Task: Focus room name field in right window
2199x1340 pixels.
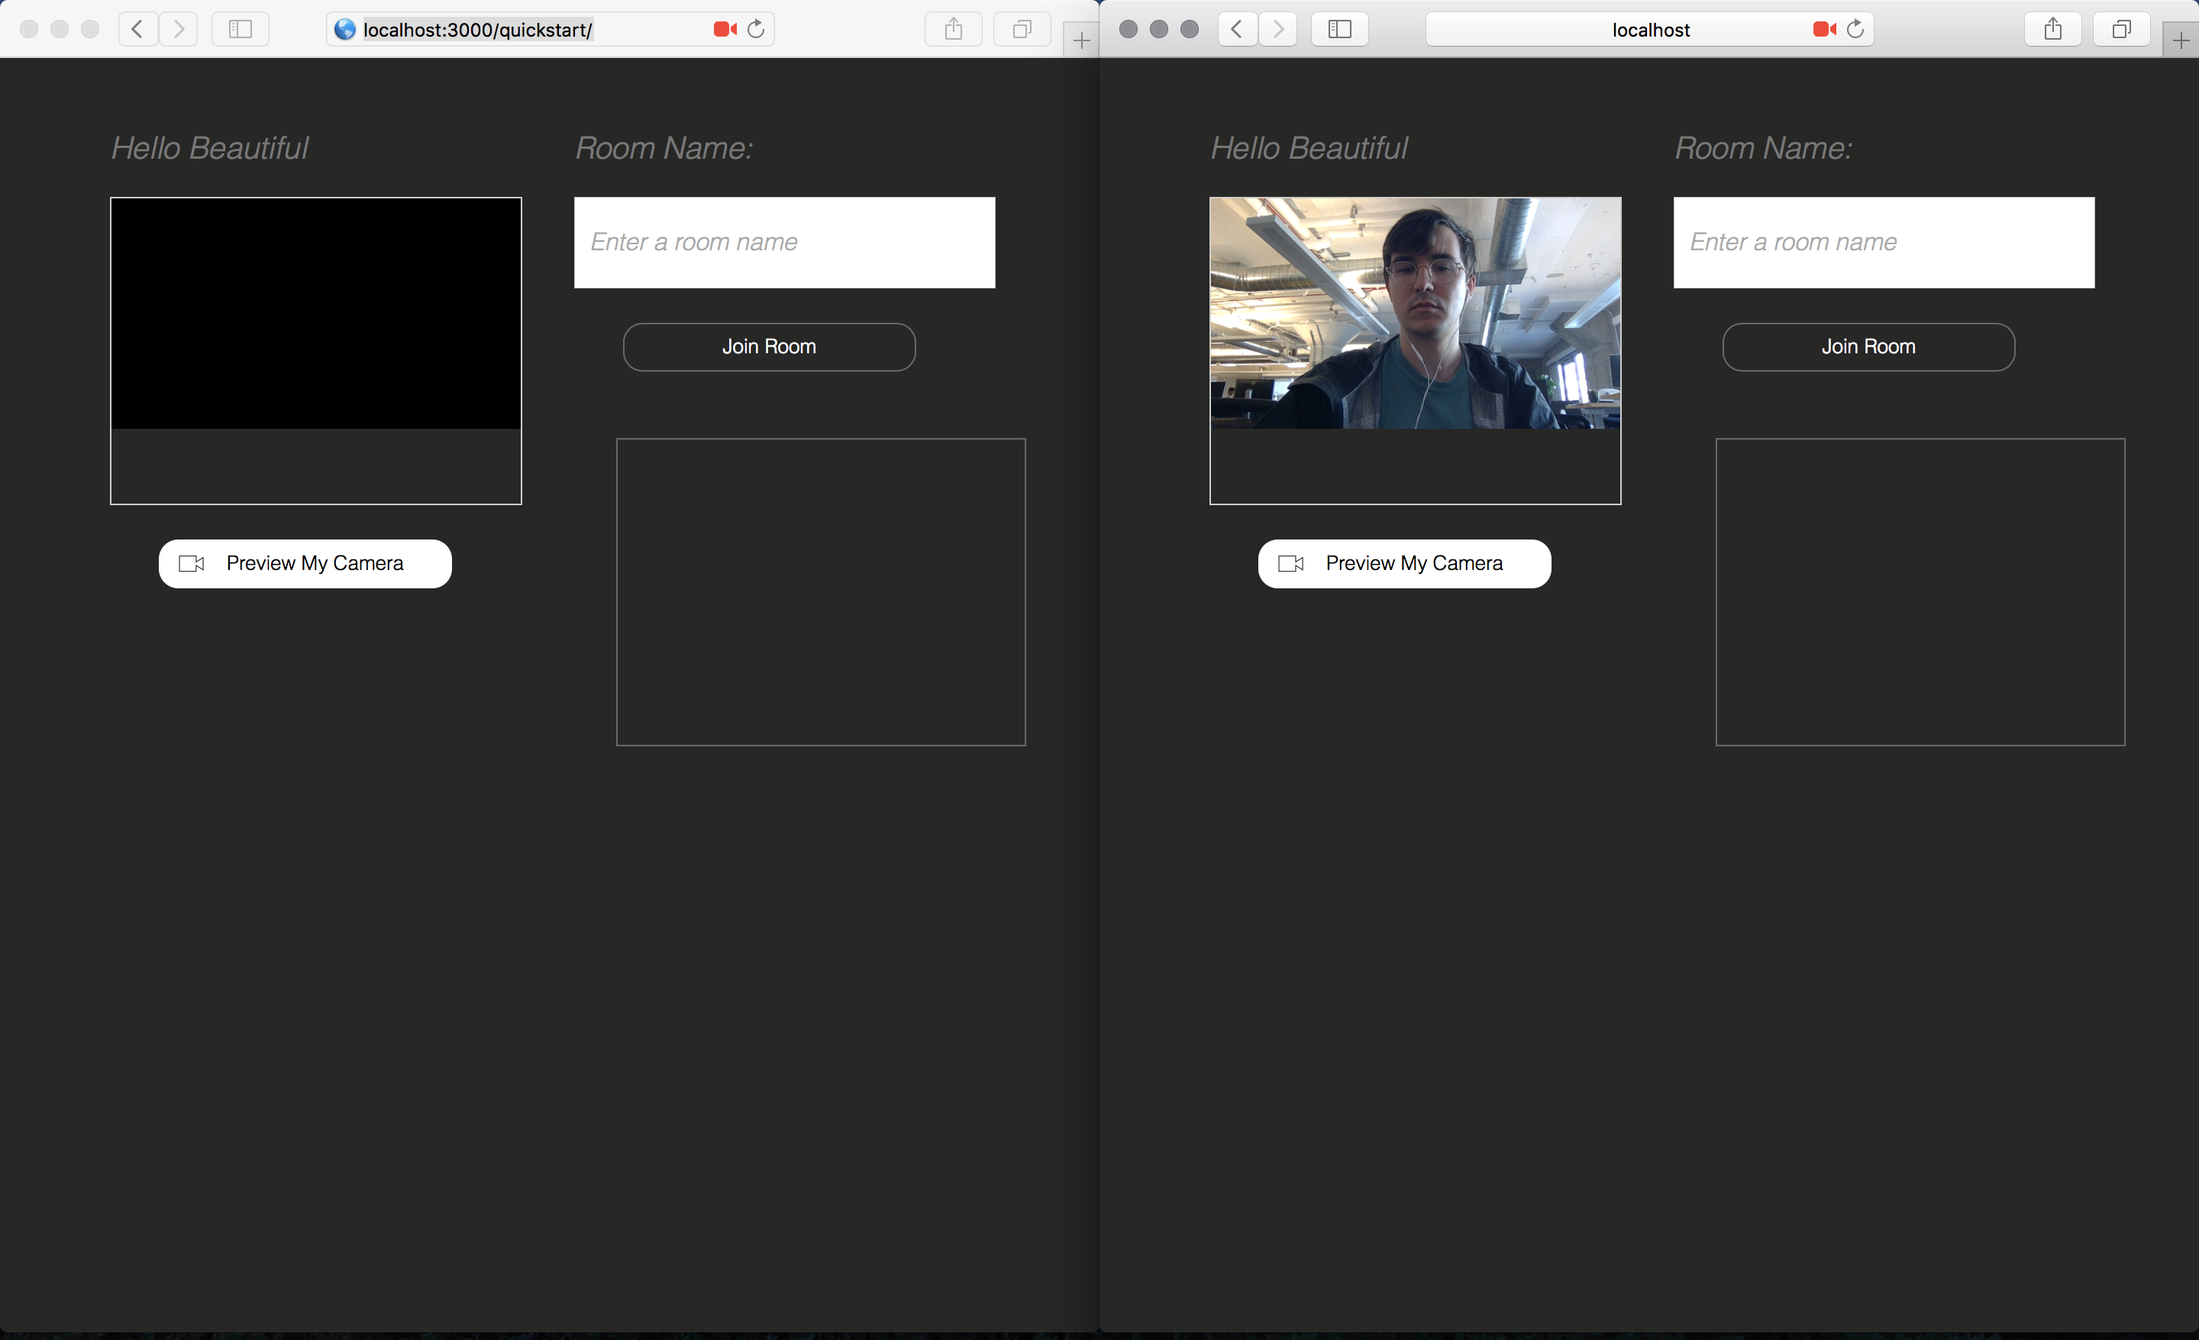Action: click(1884, 243)
